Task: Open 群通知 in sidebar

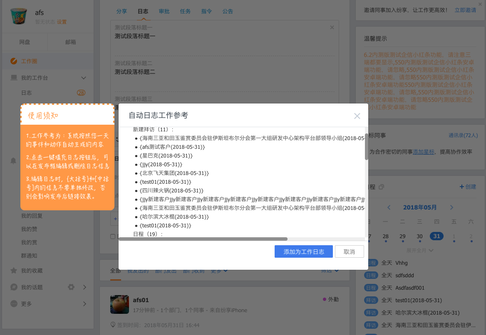Action: pos(29,256)
